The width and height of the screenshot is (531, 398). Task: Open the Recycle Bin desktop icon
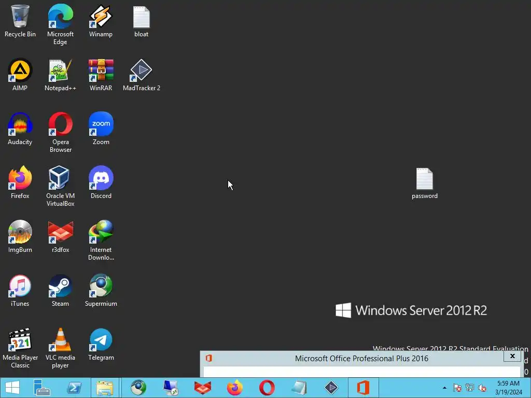(x=20, y=21)
